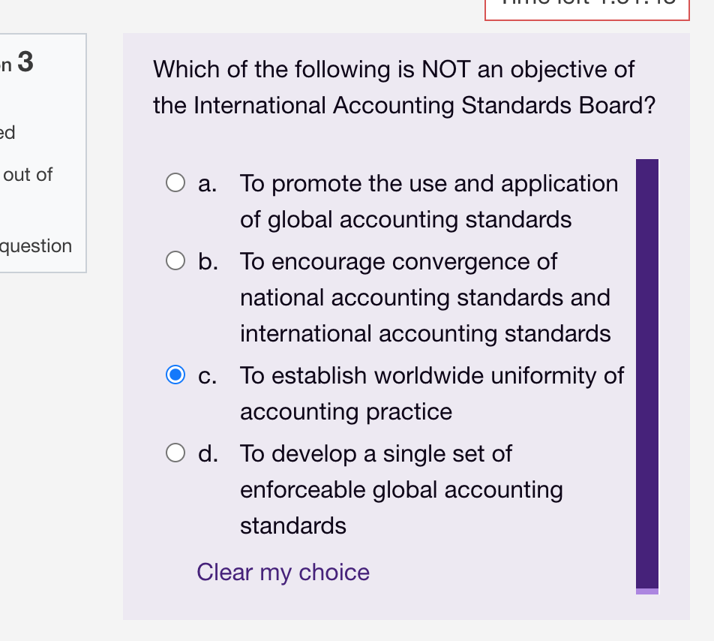
Task: Click the 'out of' marks text
Action: [x=28, y=175]
